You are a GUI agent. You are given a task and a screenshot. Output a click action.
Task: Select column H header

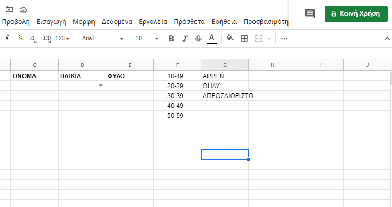(x=272, y=65)
